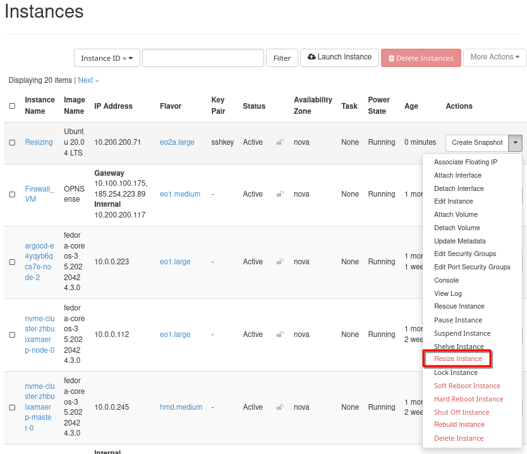The image size is (527, 454).
Task: Click the unlocked padlock icon in Resizing row
Action: tap(280, 142)
